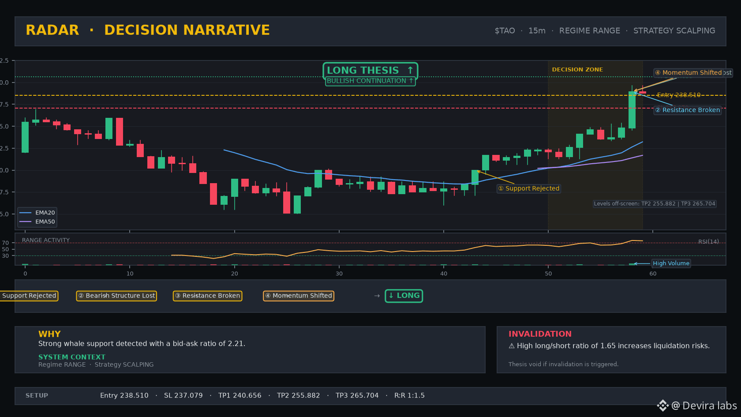Select the Momentum Shifted step chip

pos(299,296)
